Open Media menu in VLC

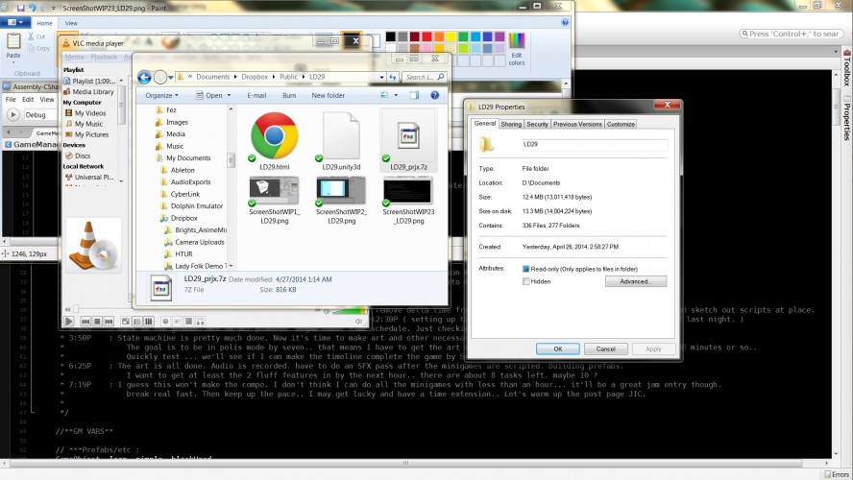pyautogui.click(x=75, y=57)
